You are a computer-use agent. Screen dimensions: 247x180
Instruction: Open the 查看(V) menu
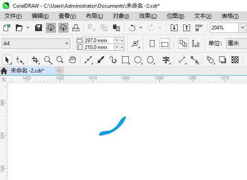pyautogui.click(x=67, y=16)
